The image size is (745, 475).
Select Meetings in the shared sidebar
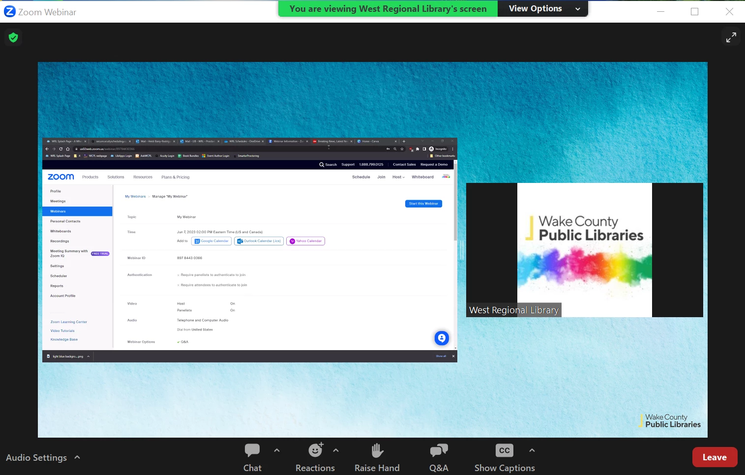click(x=58, y=201)
